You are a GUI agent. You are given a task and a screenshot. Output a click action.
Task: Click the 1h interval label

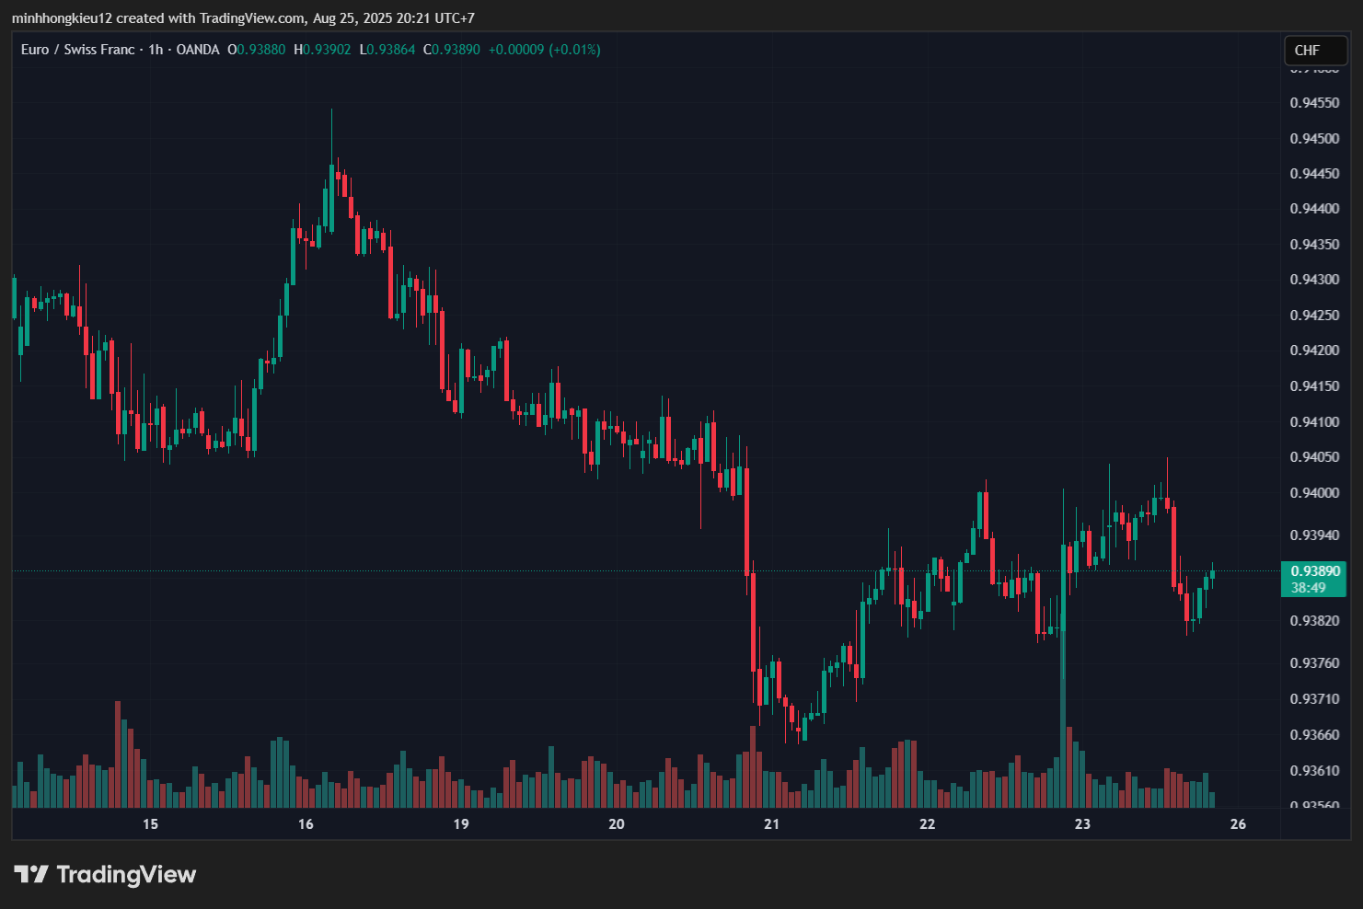point(156,50)
